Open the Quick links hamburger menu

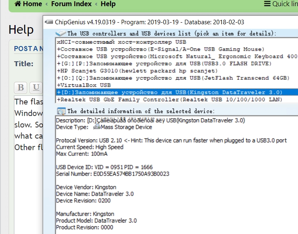[281, 4]
